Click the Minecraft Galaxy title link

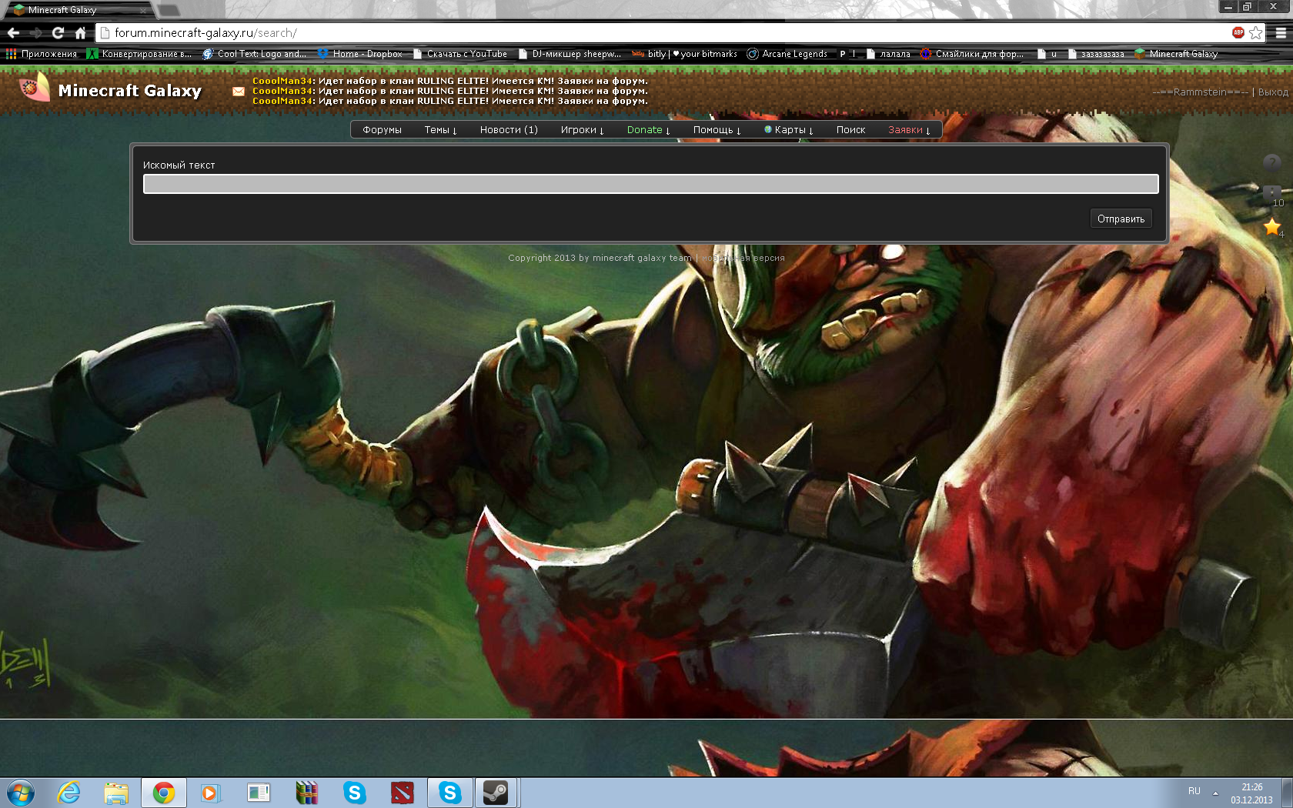pos(130,91)
